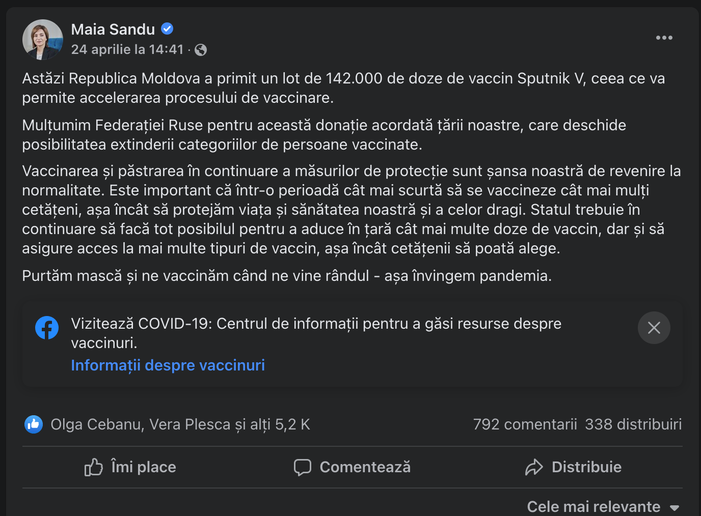Click Maia Sandu's profile picture
Screen dimensions: 701x516
(x=43, y=40)
